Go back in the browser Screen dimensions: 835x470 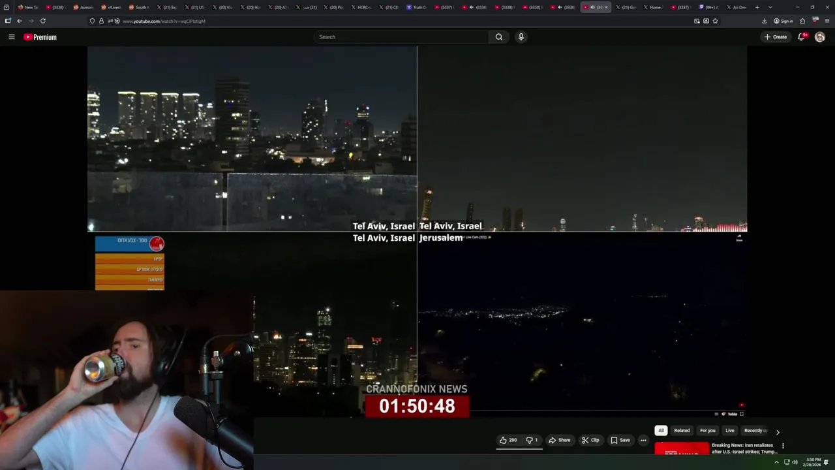(20, 21)
